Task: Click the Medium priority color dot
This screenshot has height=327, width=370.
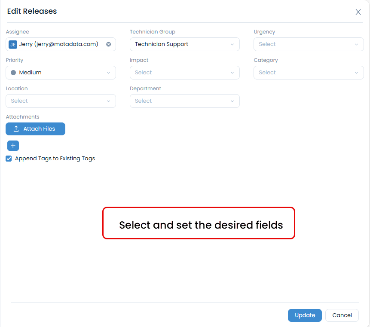Action: click(12, 73)
